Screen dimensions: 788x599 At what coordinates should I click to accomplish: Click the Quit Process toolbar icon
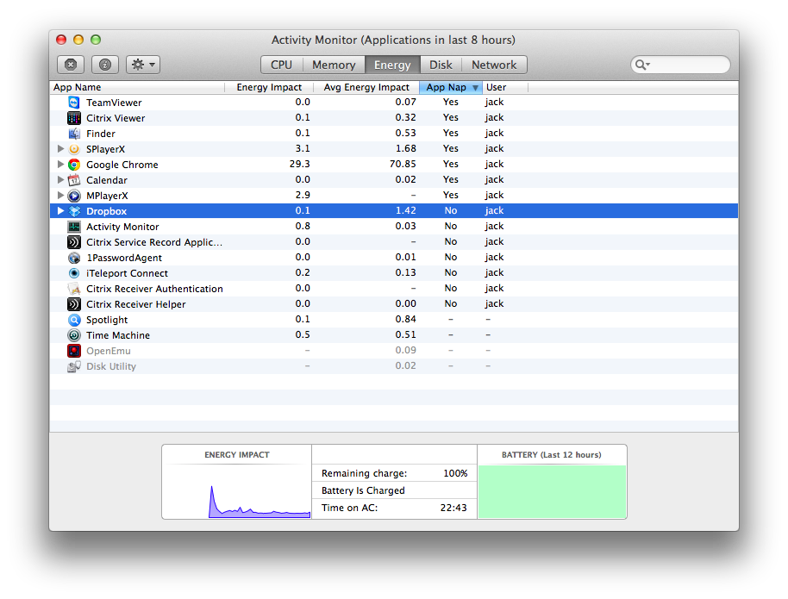[x=71, y=65]
